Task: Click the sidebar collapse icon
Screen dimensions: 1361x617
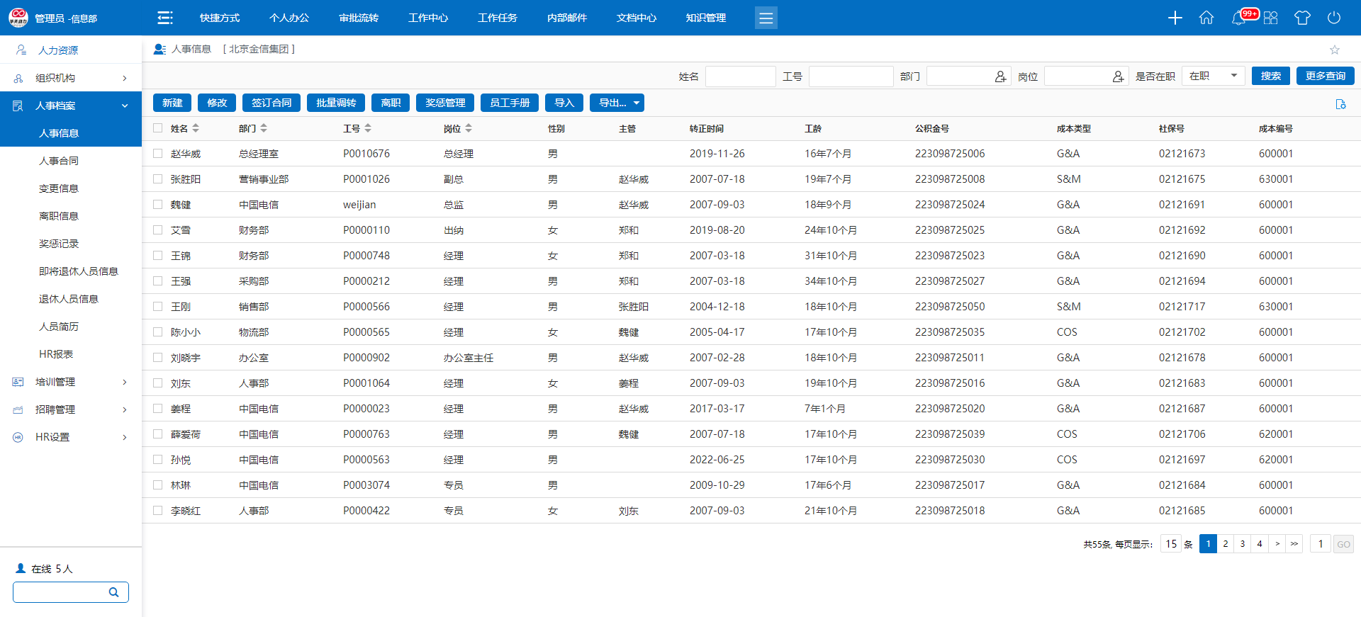Action: click(165, 18)
